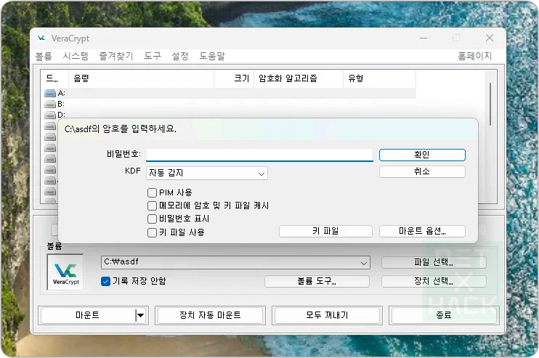Select drive D: icon in list
Image resolution: width=539 pixels, height=358 pixels.
coord(50,115)
